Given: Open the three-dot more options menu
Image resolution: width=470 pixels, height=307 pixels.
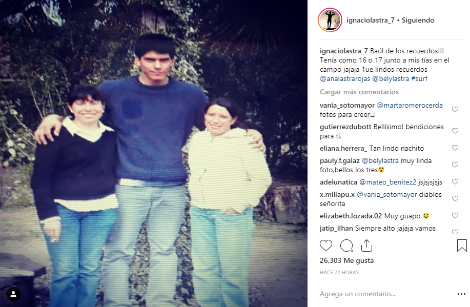Looking at the screenshot, I should 461,294.
